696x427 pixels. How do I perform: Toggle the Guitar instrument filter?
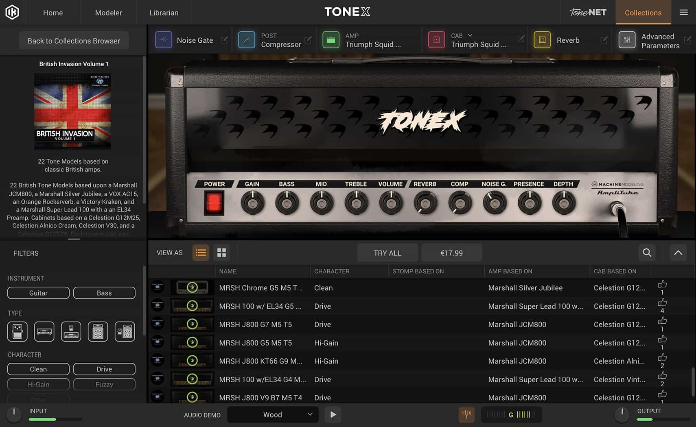click(x=38, y=293)
